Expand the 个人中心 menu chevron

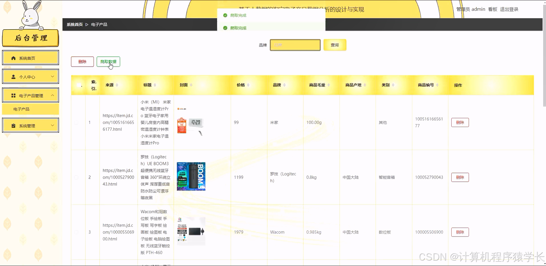tap(52, 77)
